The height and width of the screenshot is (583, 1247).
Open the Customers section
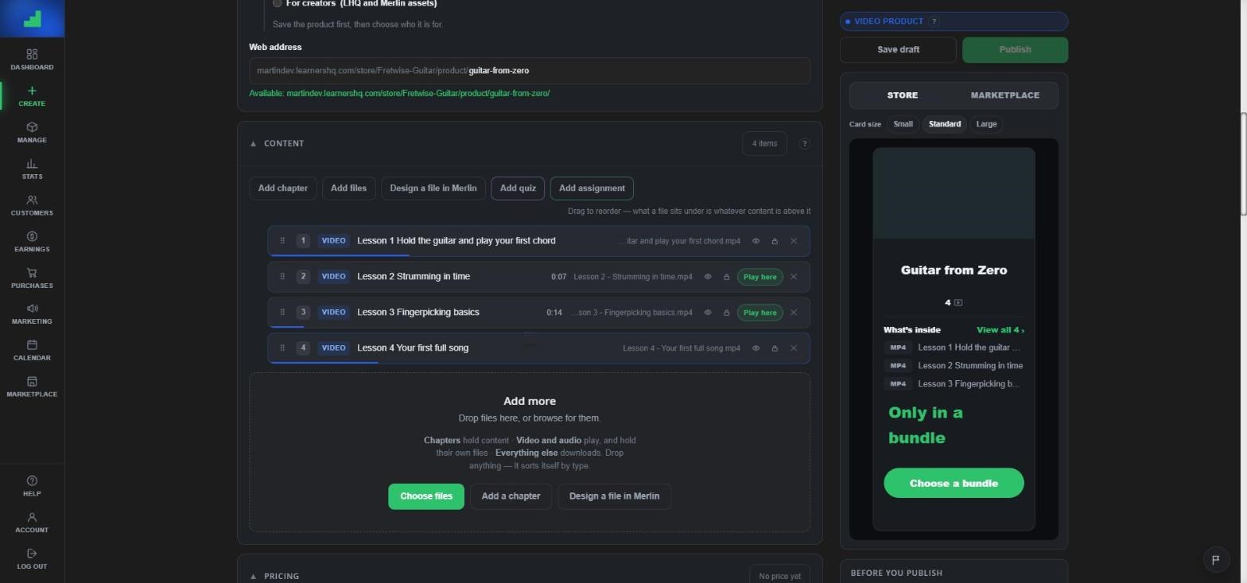[x=32, y=206]
